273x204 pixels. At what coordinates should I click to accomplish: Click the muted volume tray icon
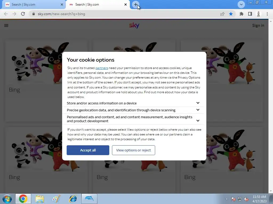click(246, 199)
